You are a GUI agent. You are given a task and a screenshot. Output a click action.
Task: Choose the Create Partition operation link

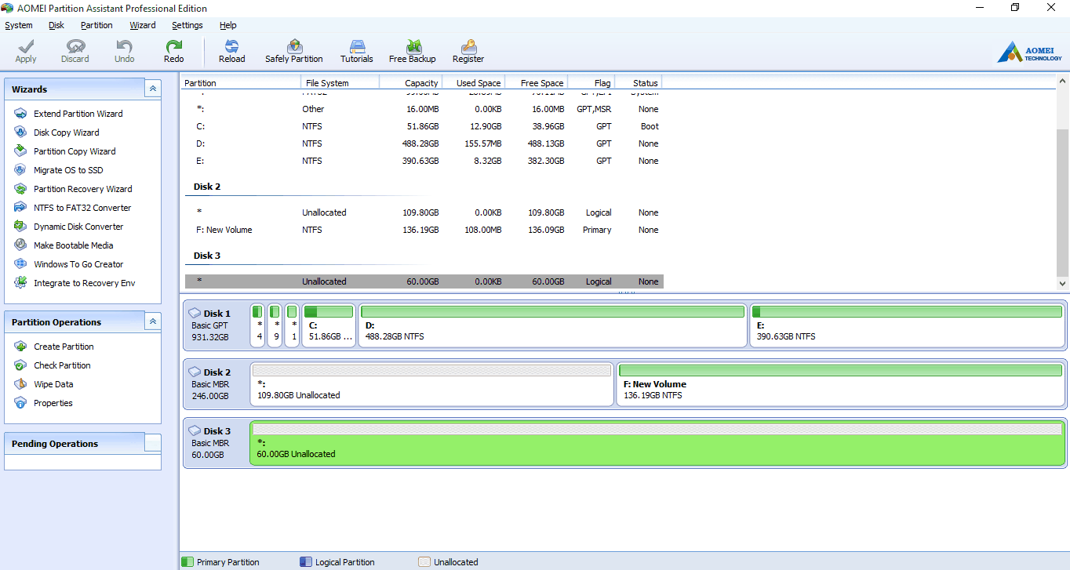64,347
